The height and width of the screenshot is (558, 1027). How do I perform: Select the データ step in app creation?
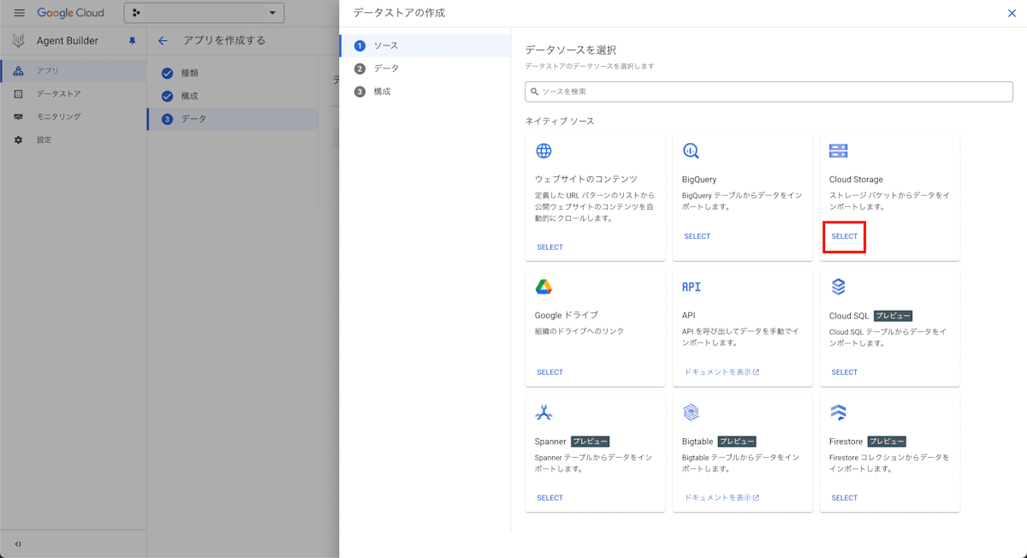tap(233, 119)
